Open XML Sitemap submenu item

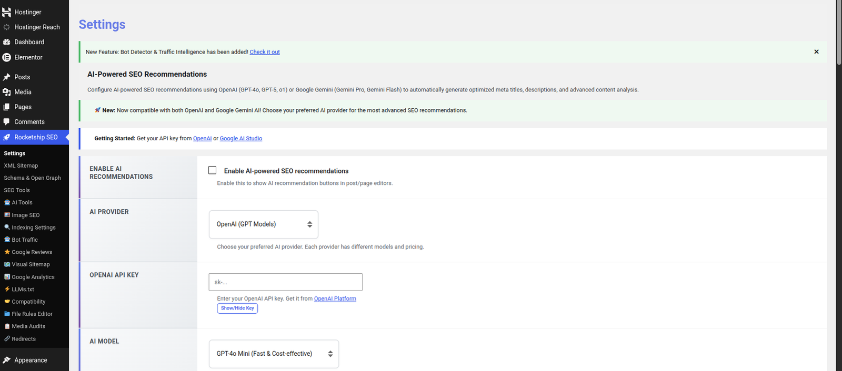point(21,166)
